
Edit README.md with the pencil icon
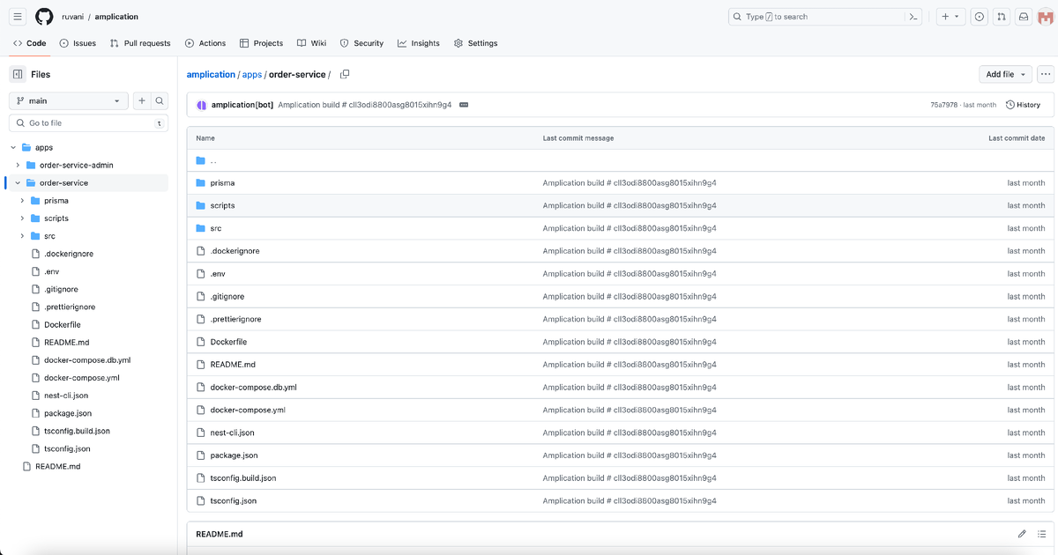coord(1022,534)
